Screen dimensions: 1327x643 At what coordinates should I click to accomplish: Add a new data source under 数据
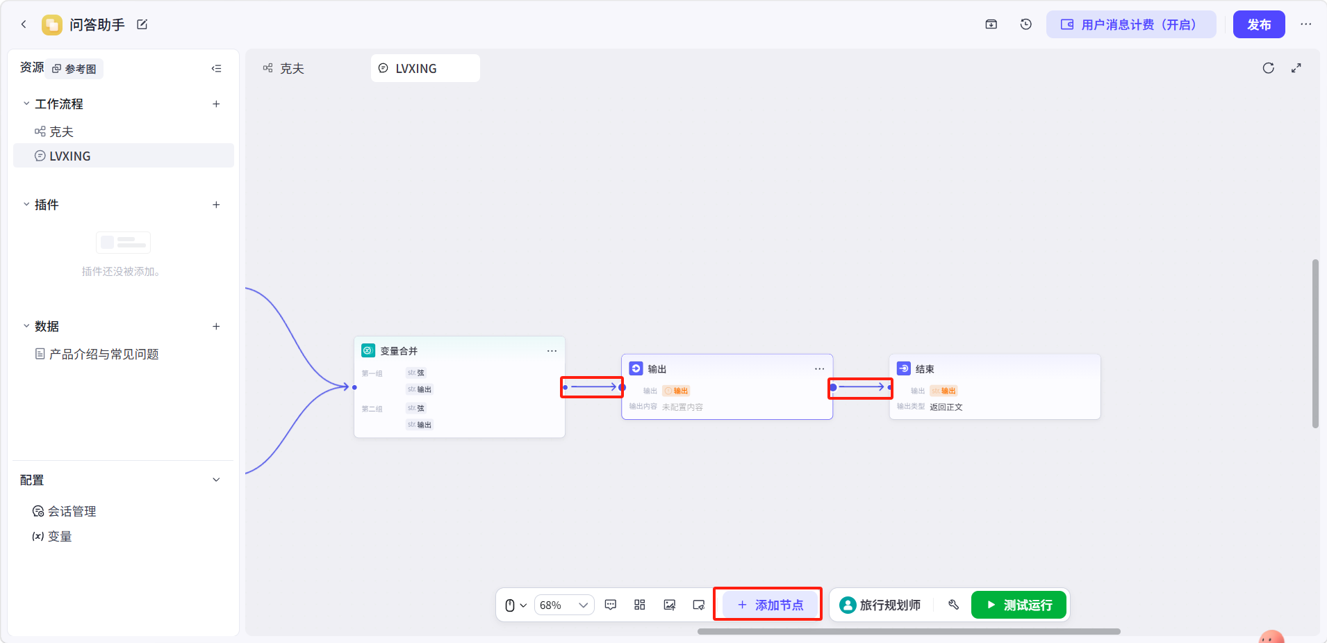(x=216, y=327)
